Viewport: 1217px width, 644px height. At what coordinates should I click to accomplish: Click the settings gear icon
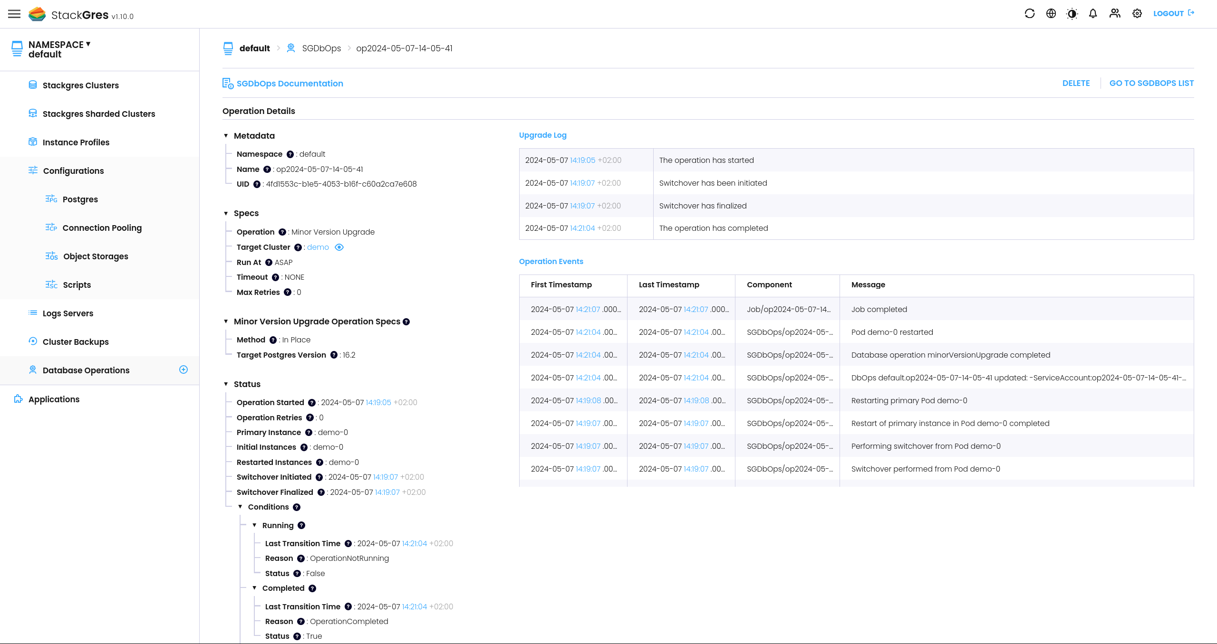(x=1137, y=14)
